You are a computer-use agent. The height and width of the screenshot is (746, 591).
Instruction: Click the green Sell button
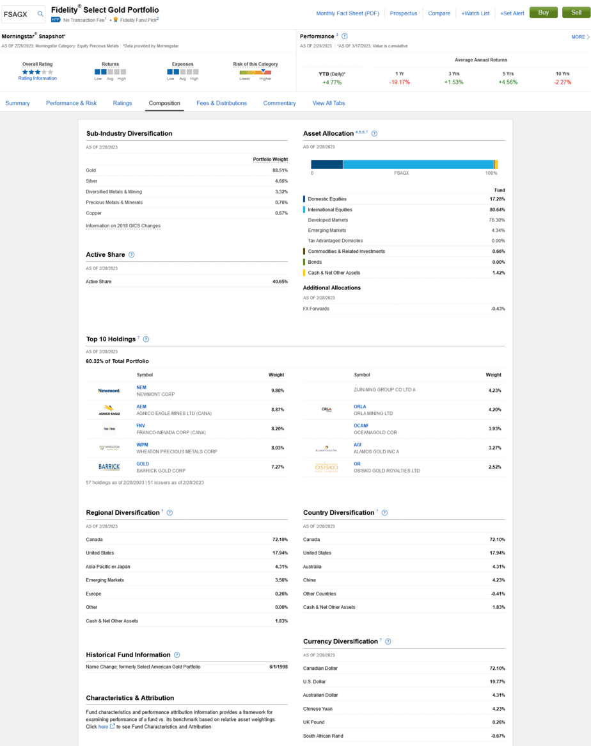[x=576, y=12]
